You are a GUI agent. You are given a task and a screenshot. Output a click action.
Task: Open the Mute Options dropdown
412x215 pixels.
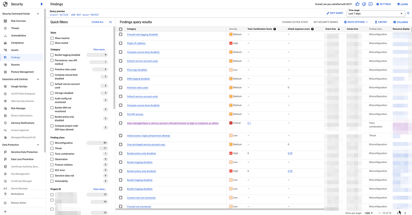pos(356,22)
